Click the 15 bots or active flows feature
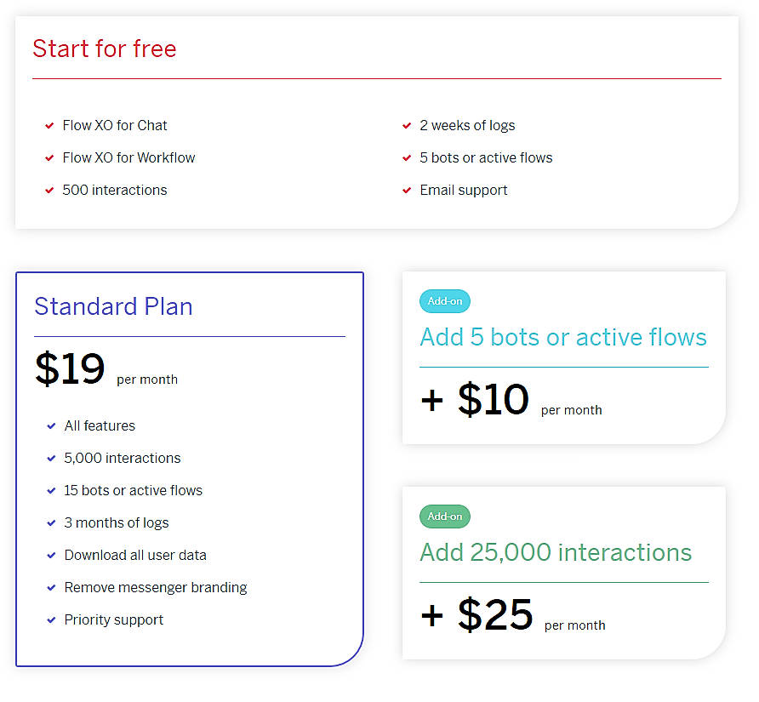The height and width of the screenshot is (702, 759). (133, 491)
